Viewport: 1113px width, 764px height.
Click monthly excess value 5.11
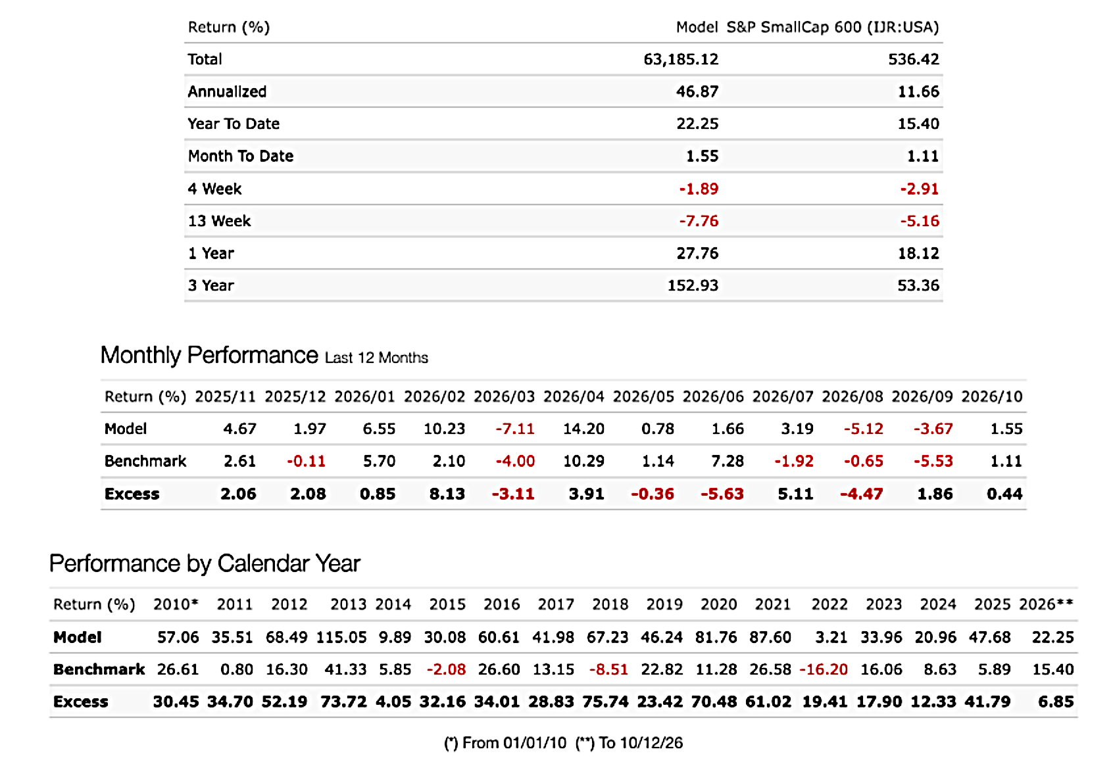795,494
